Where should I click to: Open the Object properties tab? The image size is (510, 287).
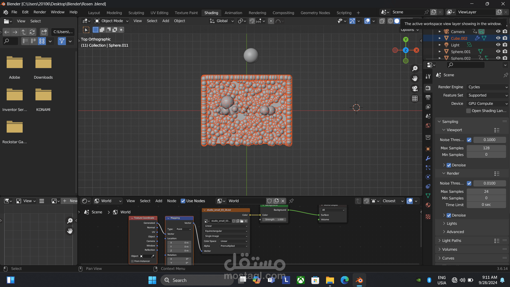click(x=428, y=149)
